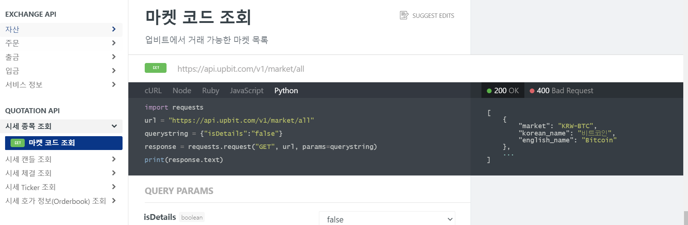Image resolution: width=688 pixels, height=225 pixels.
Task: Click the Suggest Edits pencil icon
Action: [x=404, y=15]
